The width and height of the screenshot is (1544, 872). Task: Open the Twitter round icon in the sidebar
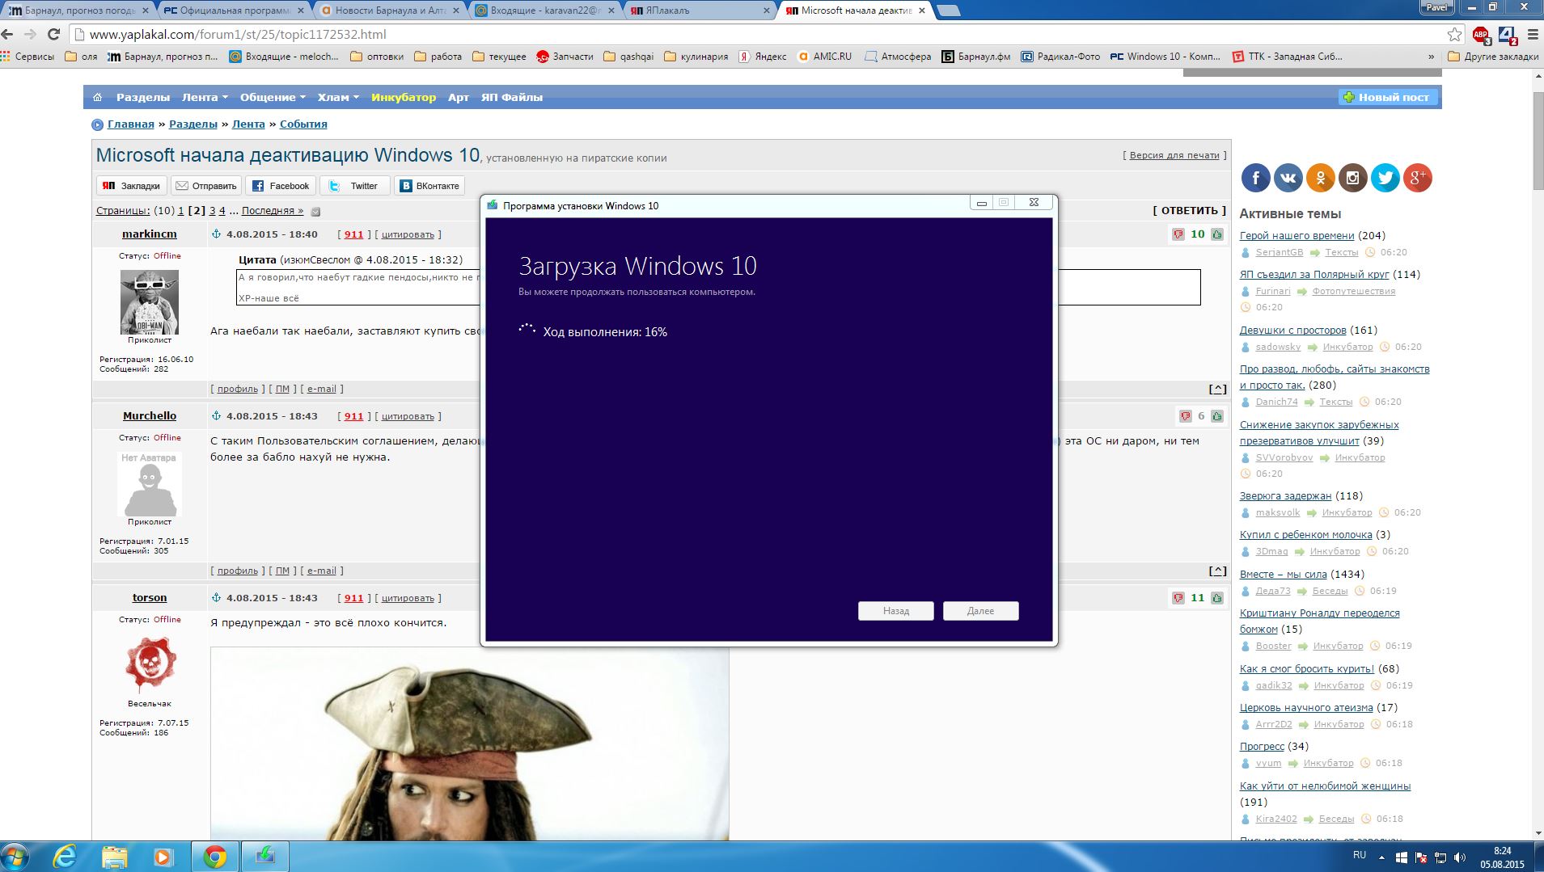pyautogui.click(x=1385, y=178)
